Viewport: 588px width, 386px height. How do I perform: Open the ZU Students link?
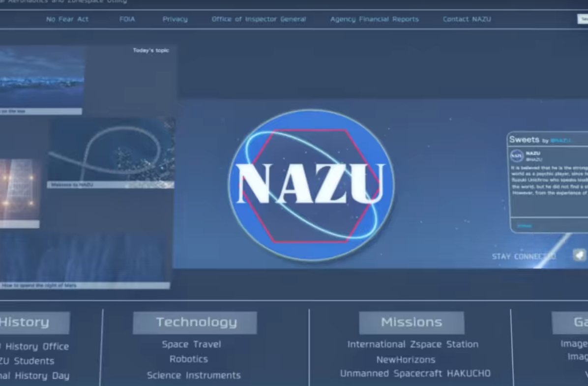point(27,361)
